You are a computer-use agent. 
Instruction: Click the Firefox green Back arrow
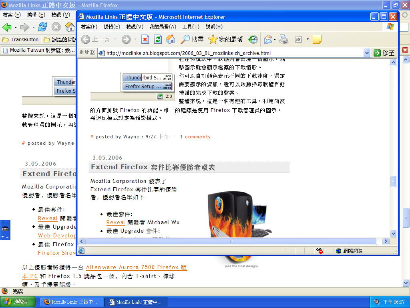[7, 27]
